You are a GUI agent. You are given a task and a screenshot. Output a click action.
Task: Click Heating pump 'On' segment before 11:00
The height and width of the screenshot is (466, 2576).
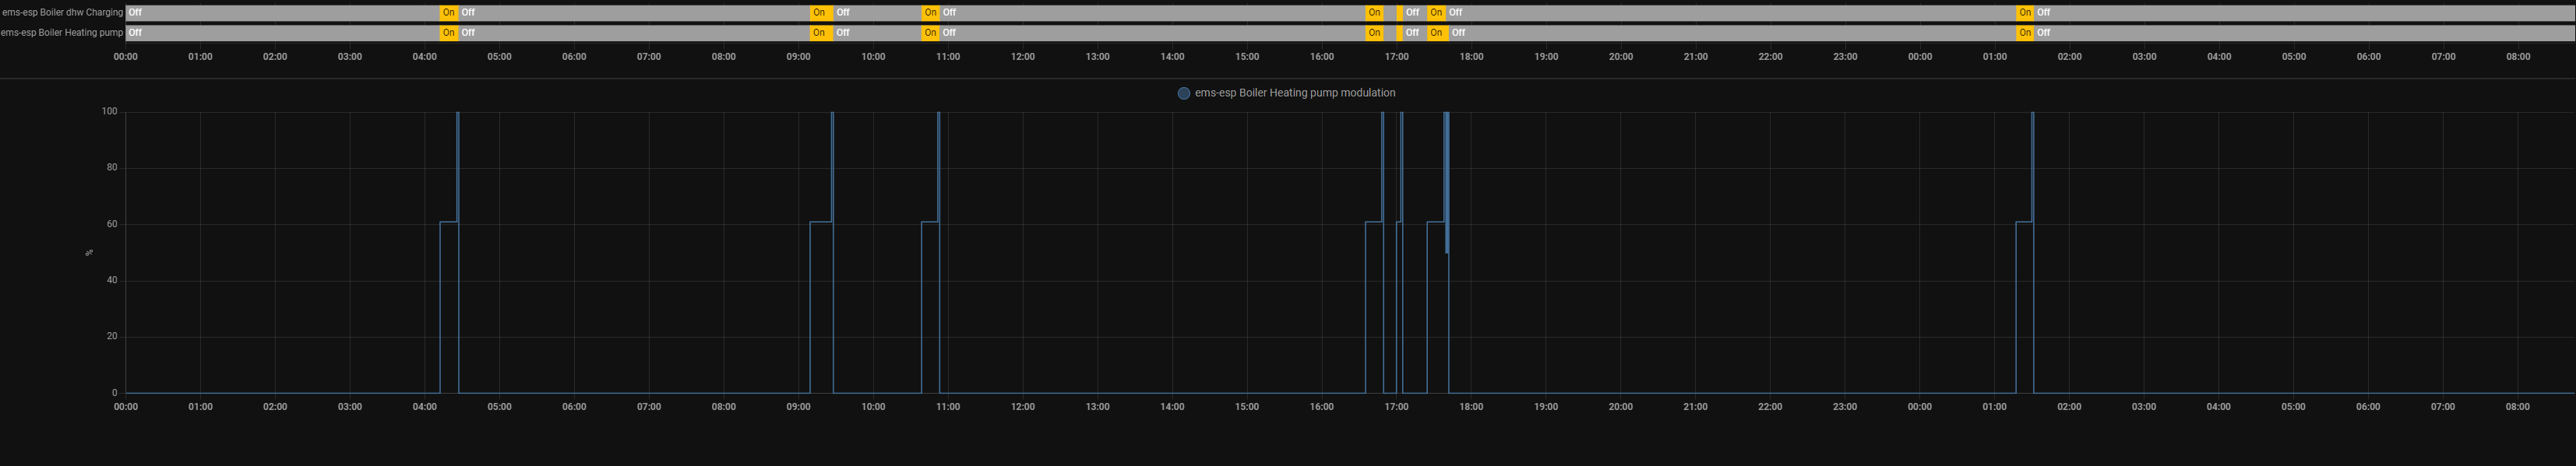930,33
